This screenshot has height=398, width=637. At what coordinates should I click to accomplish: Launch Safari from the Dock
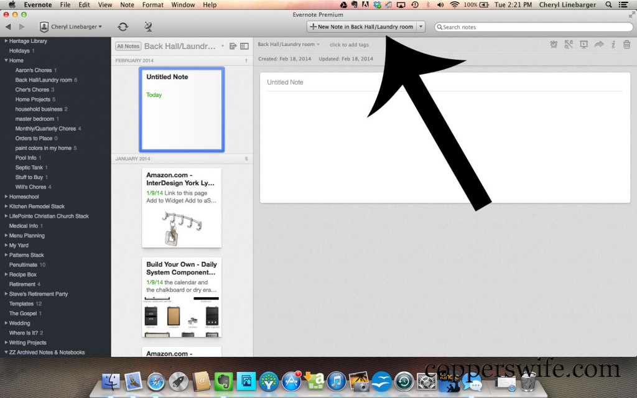(156, 382)
